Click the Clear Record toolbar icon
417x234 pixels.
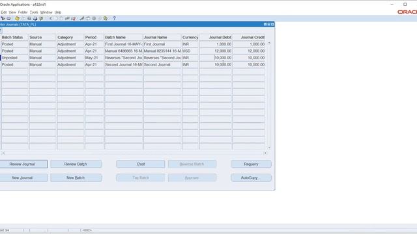click(67, 18)
